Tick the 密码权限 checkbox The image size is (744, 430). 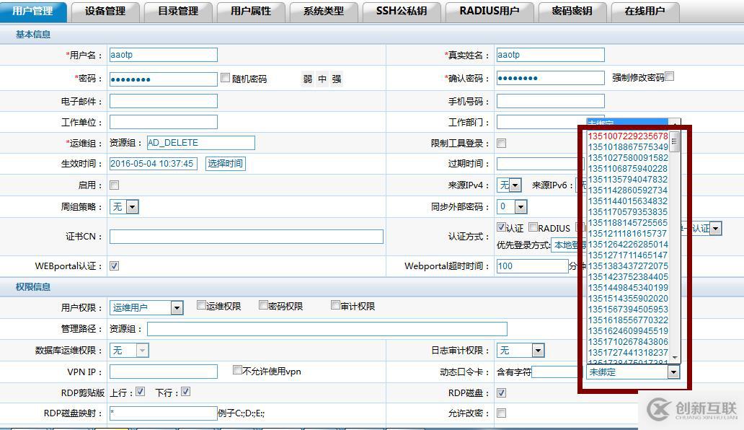[x=263, y=304]
